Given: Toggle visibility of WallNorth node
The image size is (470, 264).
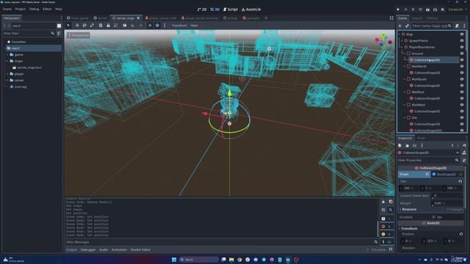Looking at the screenshot, I should (462, 66).
